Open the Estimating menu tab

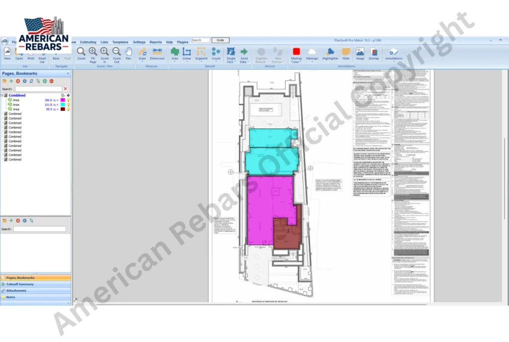click(x=88, y=42)
